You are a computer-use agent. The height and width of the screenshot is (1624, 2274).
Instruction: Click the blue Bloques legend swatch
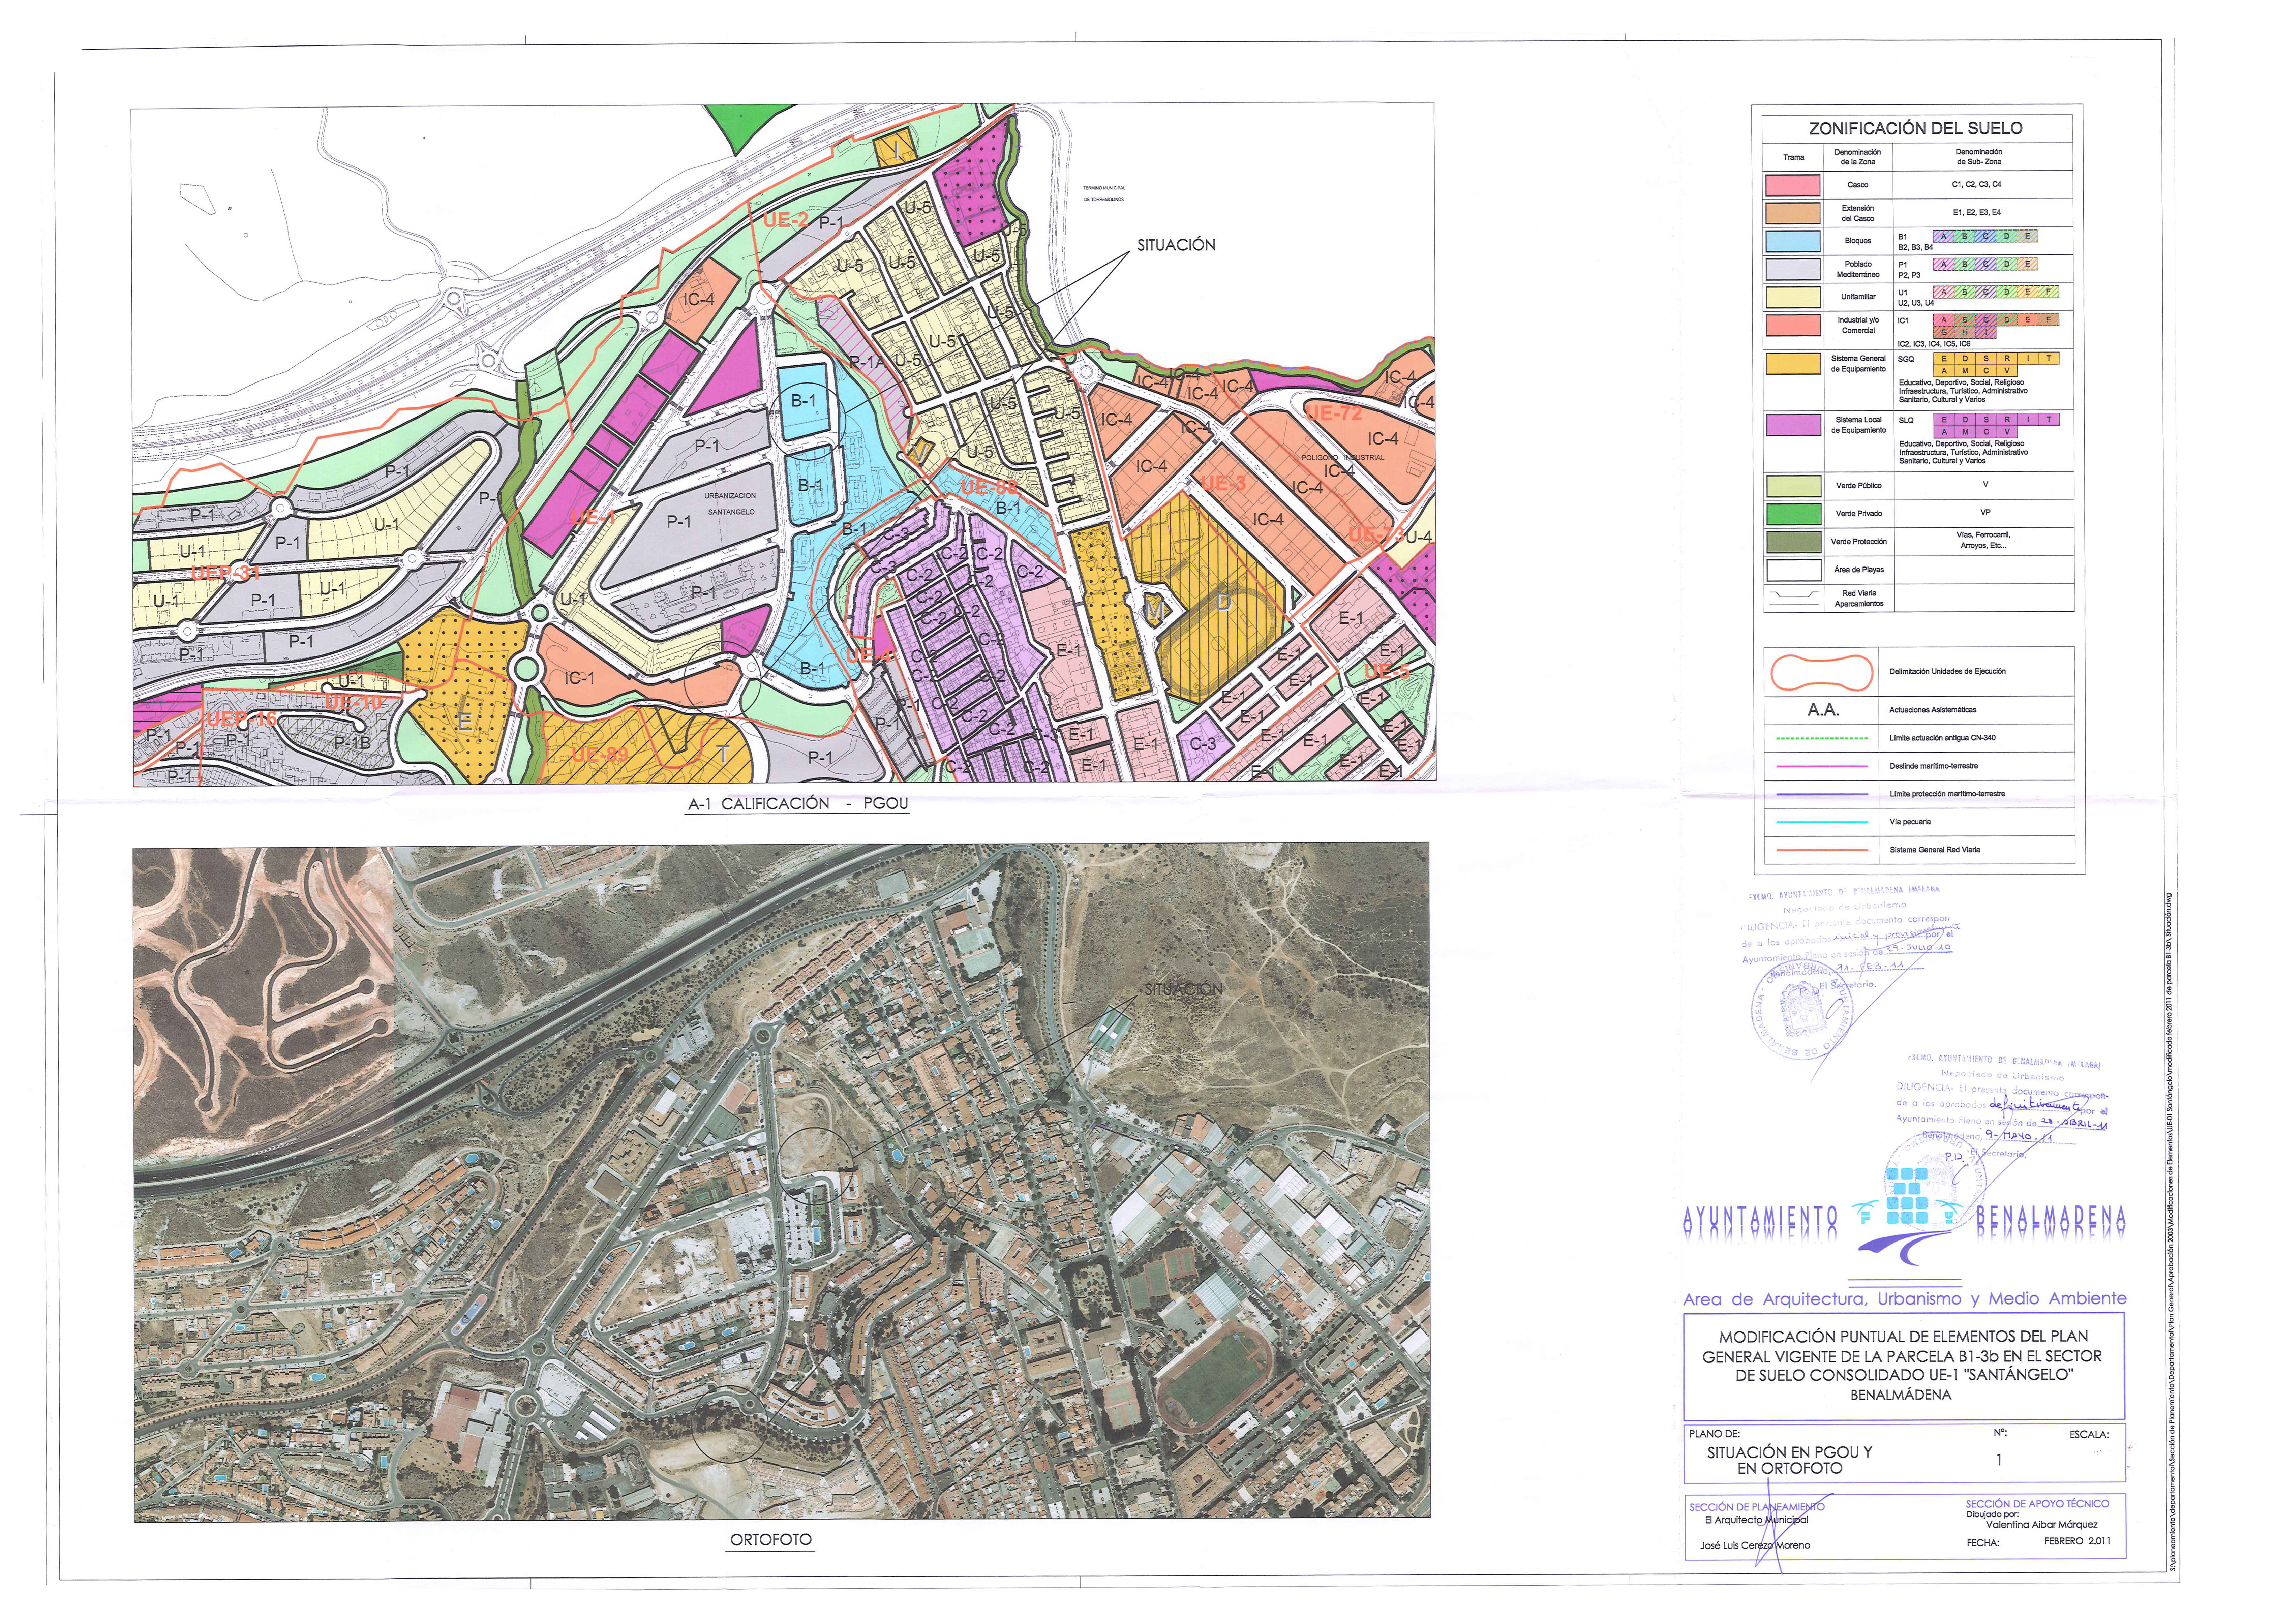1793,241
